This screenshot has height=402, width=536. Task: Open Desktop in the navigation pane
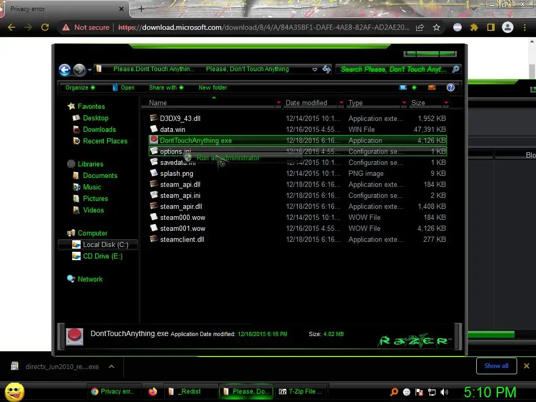[95, 118]
